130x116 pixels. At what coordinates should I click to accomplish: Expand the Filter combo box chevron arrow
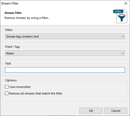click(123, 36)
